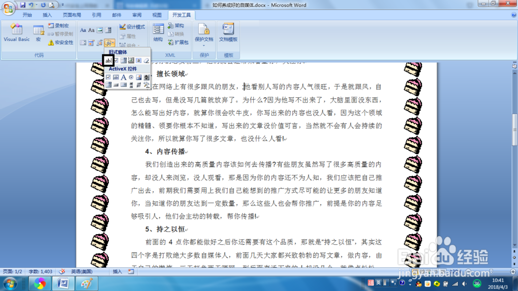Viewport: 518px width, 291px height.
Task: Open word count 字数: 1,403
Action: pos(40,271)
